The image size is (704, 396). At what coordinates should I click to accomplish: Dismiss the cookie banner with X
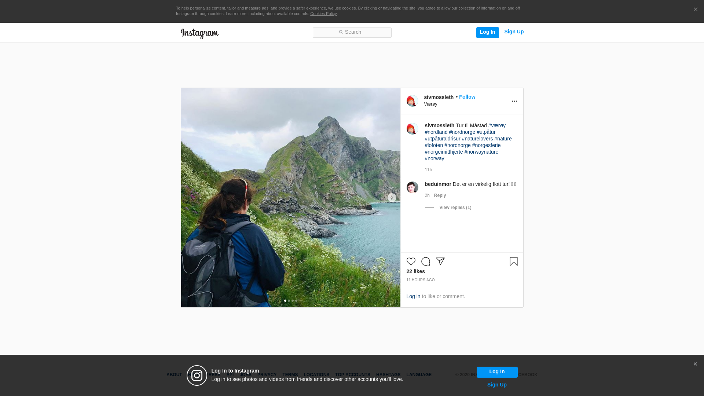click(x=695, y=10)
